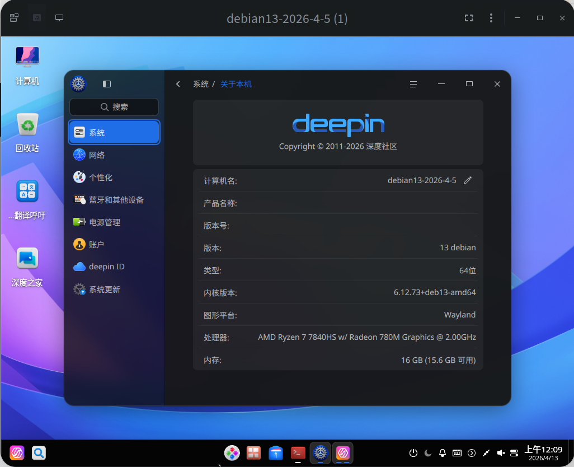The width and height of the screenshot is (574, 467).
Task: Toggle the settings sidebar panel
Action: (107, 84)
